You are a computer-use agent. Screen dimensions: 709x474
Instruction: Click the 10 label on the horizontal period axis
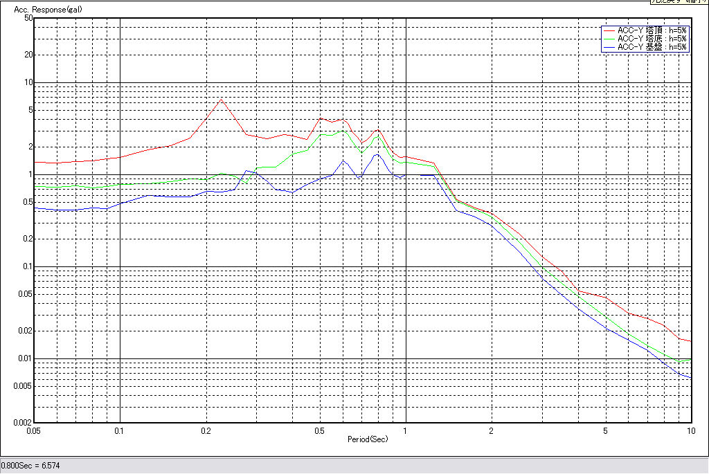click(x=690, y=431)
